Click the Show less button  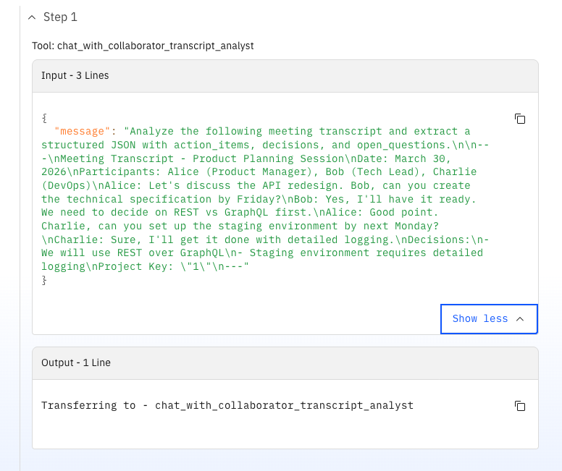479,319
